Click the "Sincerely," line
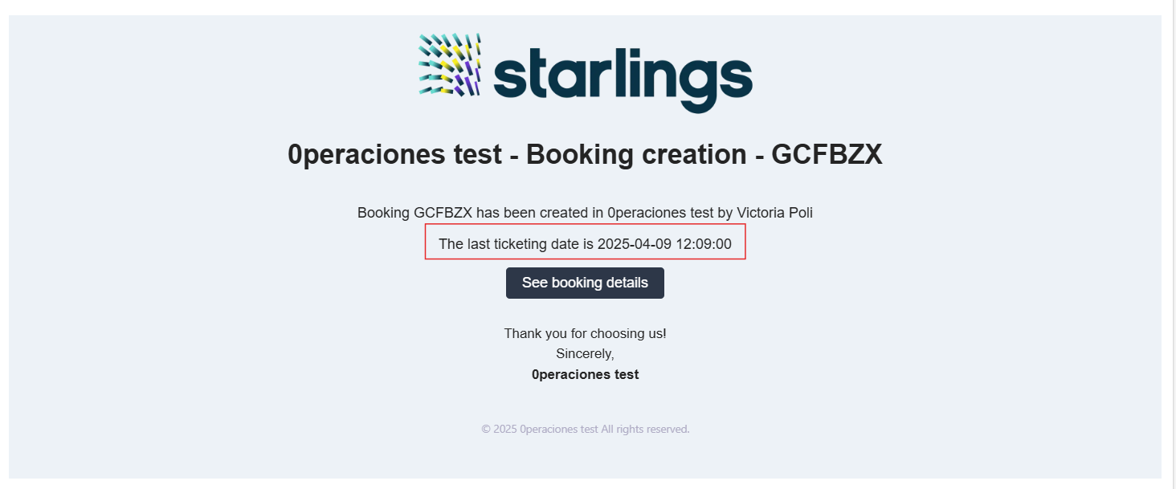Image resolution: width=1176 pixels, height=489 pixels. pyautogui.click(x=585, y=353)
